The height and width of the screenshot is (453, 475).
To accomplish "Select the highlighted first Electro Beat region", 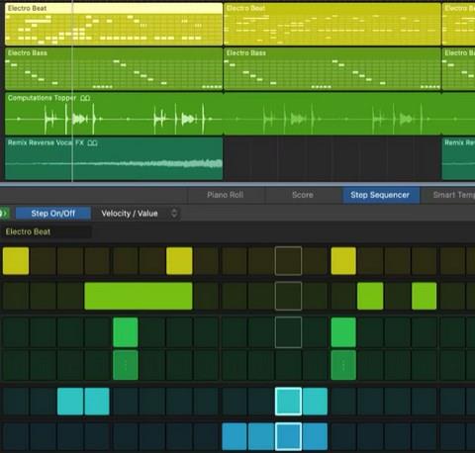I will click(114, 24).
